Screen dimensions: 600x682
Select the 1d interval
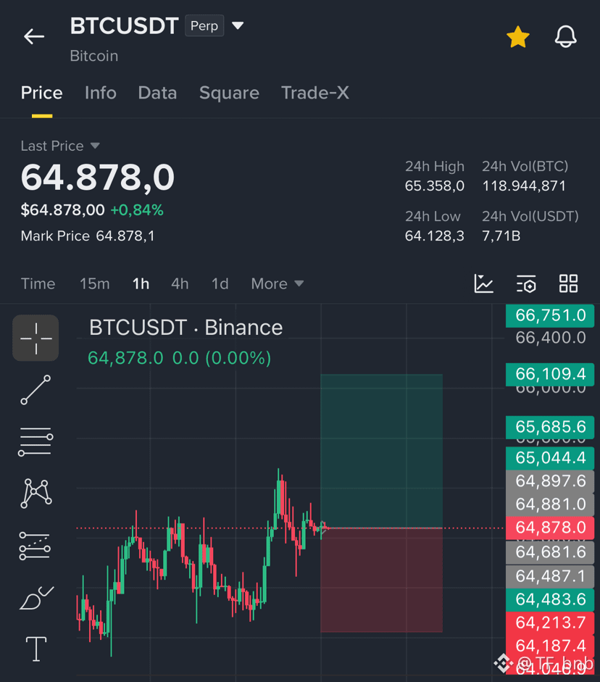point(220,283)
